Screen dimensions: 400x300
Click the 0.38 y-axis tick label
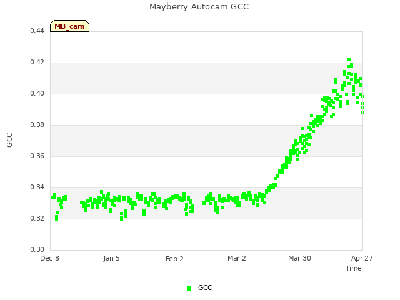(37, 125)
